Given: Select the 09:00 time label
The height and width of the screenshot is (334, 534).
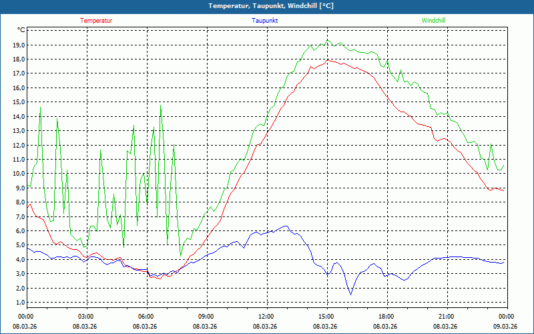Looking at the screenshot, I should [206, 317].
